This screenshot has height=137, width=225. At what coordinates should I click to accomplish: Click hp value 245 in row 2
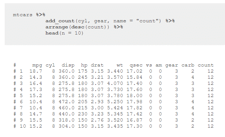[83, 77]
